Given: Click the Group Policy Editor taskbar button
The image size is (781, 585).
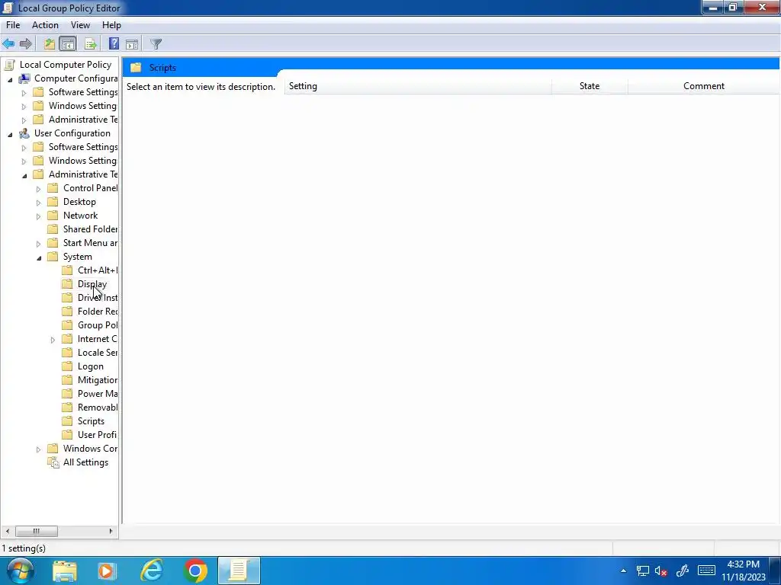Looking at the screenshot, I should click(239, 571).
